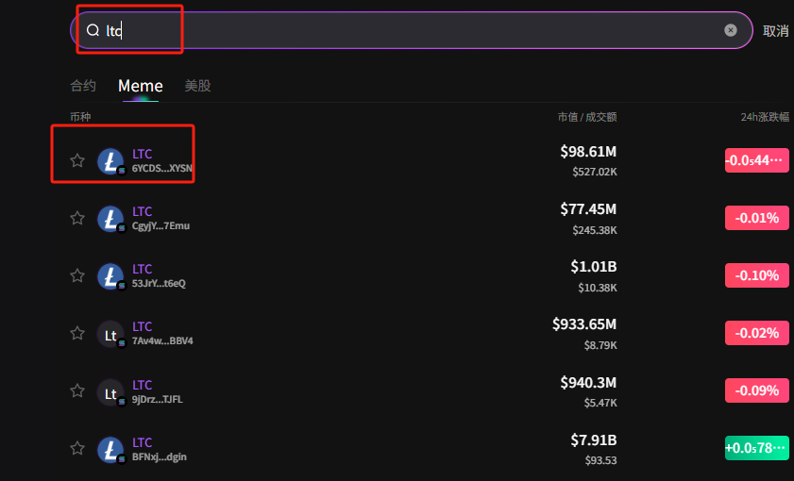
Task: Click the 币种 column header
Action: (x=80, y=117)
